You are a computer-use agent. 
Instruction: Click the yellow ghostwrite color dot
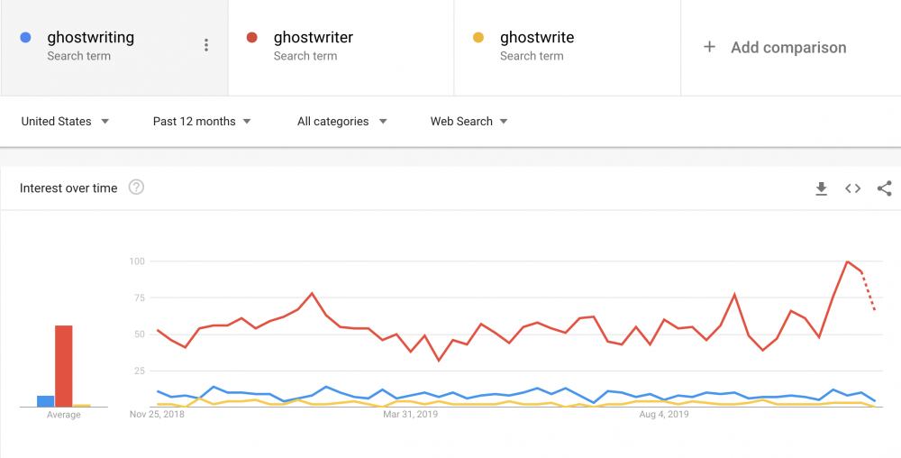coord(478,38)
